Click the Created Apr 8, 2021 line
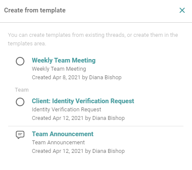This screenshot has width=192, height=170. click(77, 78)
